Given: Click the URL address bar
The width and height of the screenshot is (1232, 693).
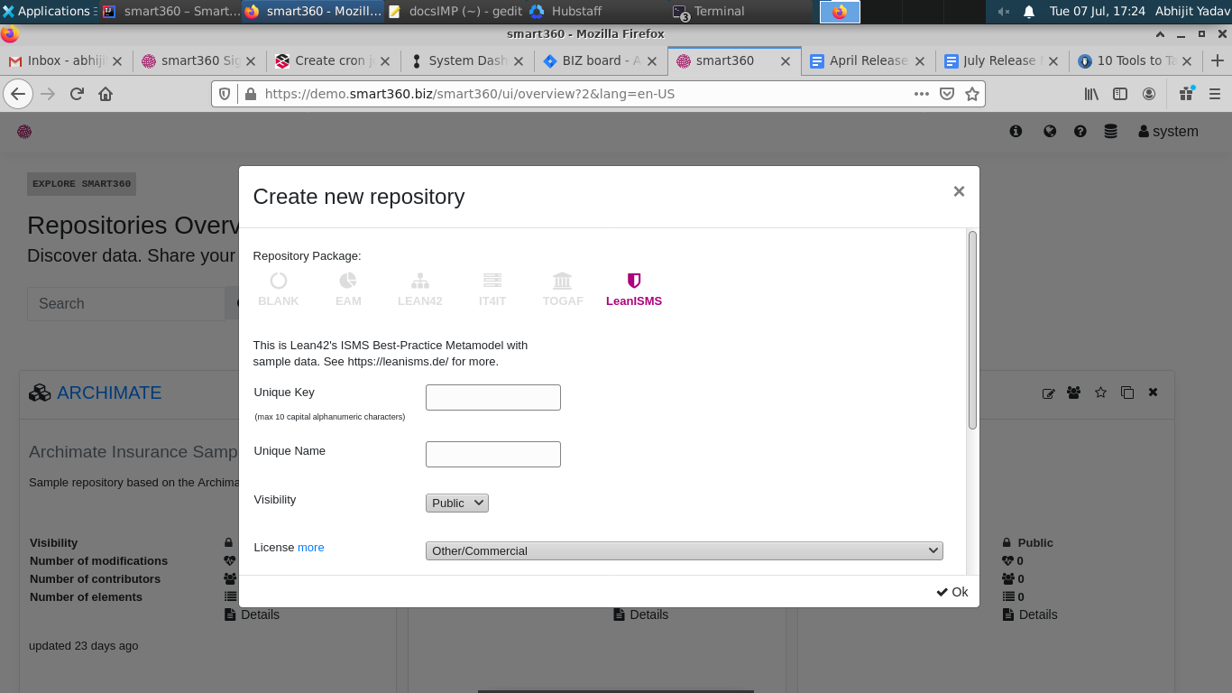Looking at the screenshot, I should click(x=582, y=94).
